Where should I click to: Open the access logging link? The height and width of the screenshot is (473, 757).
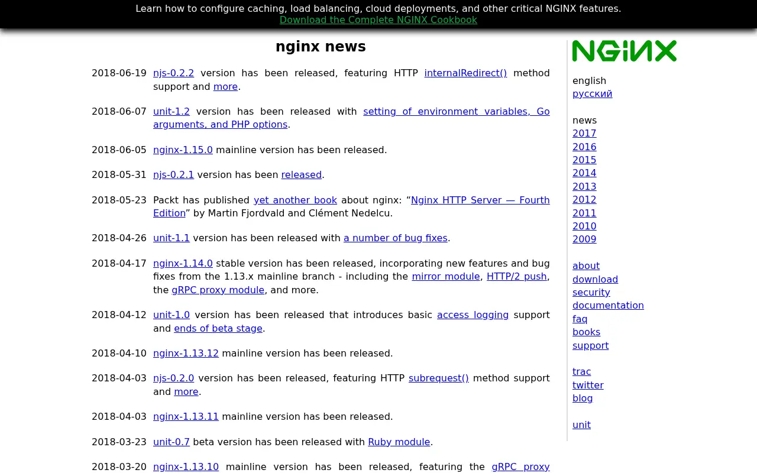coord(473,315)
